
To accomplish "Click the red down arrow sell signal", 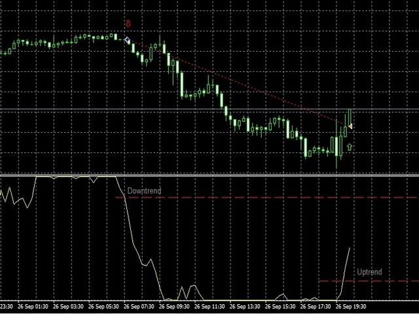I will coord(128,24).
